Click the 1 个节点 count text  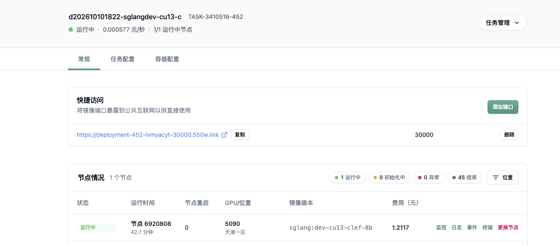click(120, 178)
